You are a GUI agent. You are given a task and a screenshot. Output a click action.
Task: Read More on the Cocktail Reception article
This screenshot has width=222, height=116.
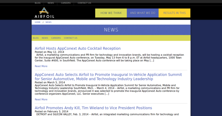pyautogui.click(x=41, y=66)
